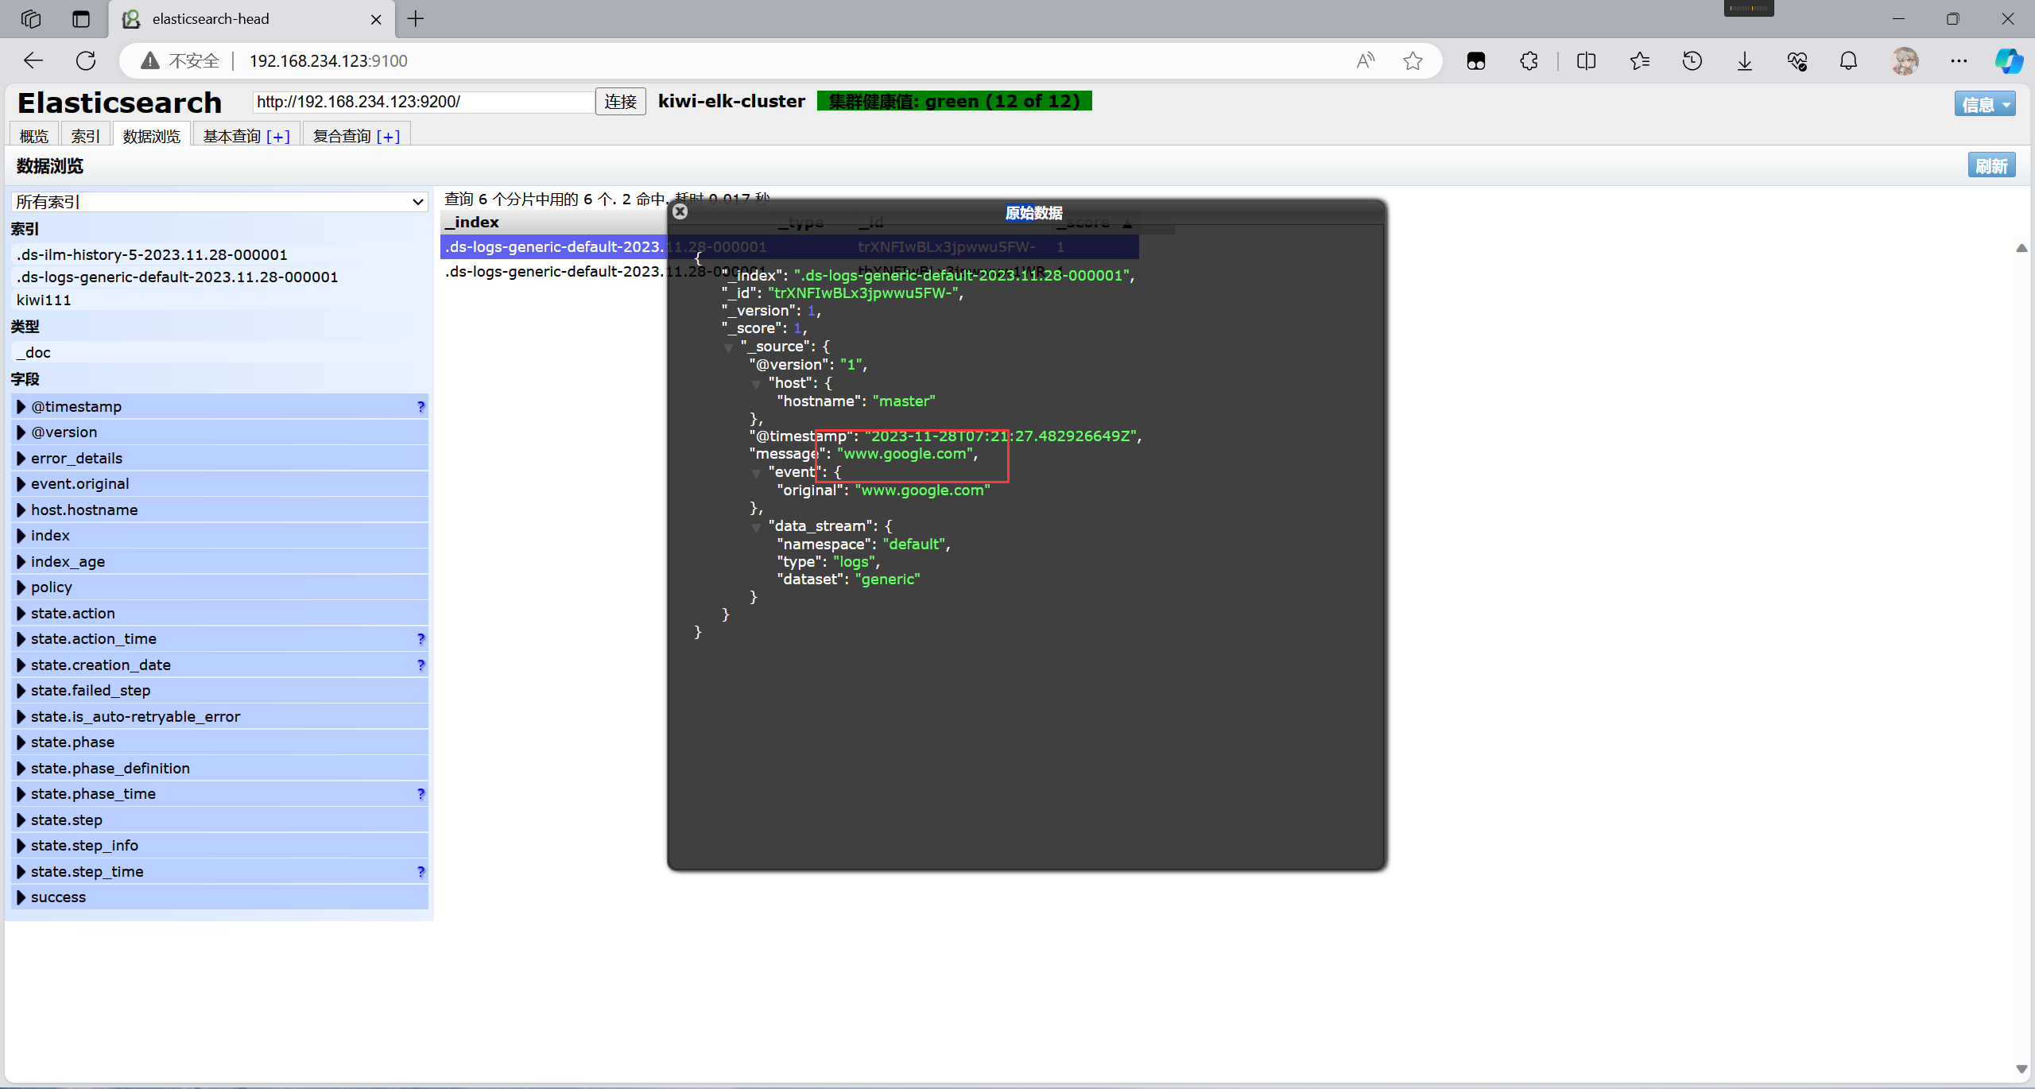Open the 所有索引 index dropdown
2035x1089 pixels.
point(219,202)
